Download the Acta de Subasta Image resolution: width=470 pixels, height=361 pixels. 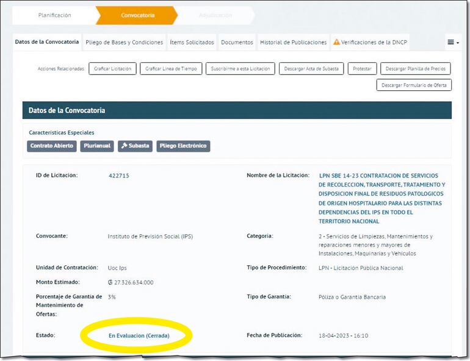click(x=312, y=69)
